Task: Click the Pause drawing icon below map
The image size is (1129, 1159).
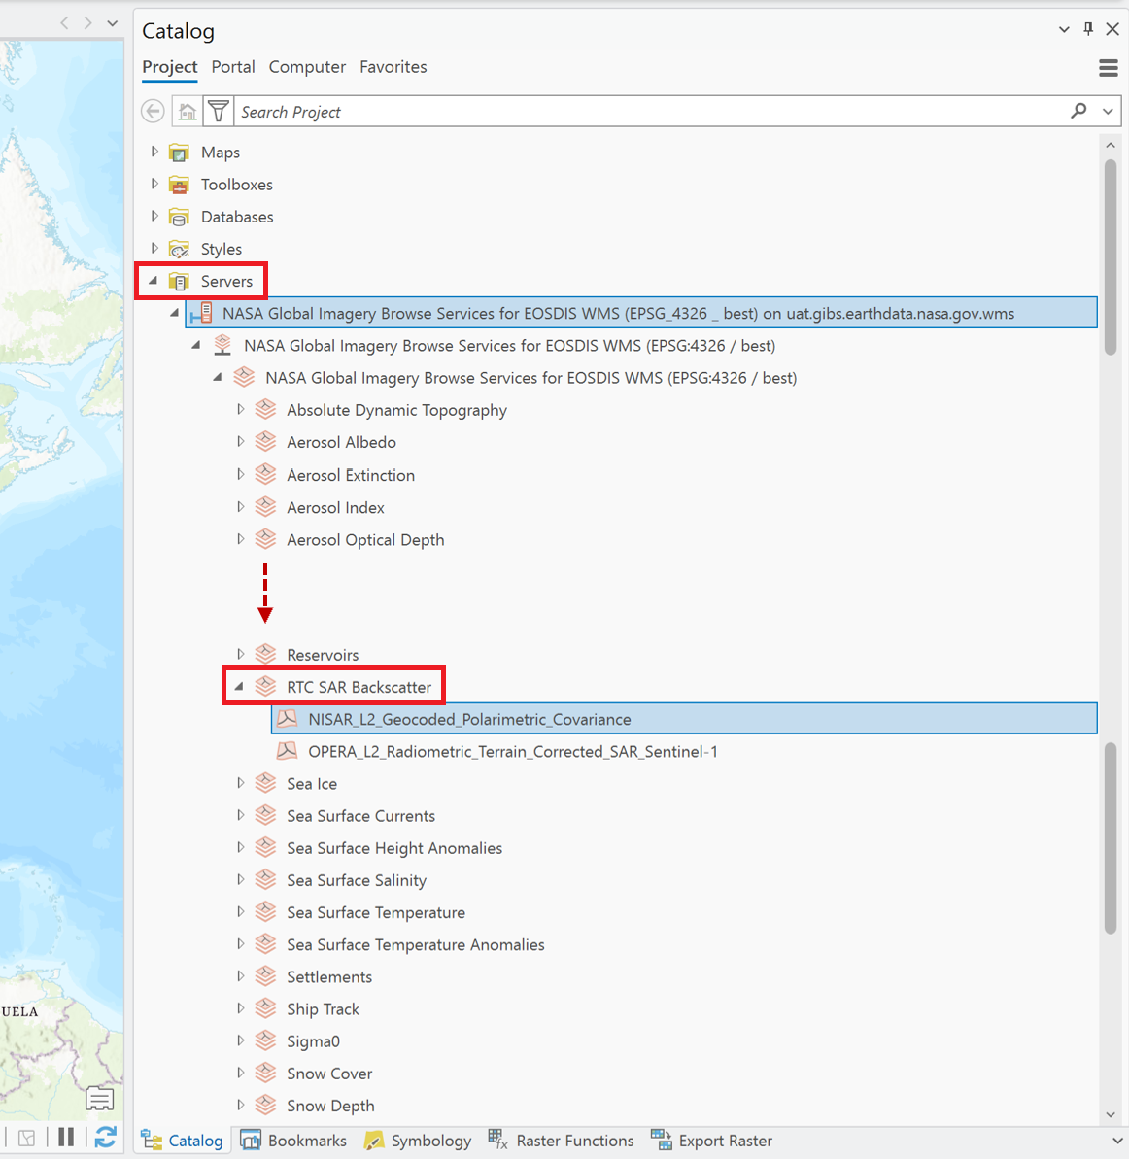Action: coord(66,1137)
